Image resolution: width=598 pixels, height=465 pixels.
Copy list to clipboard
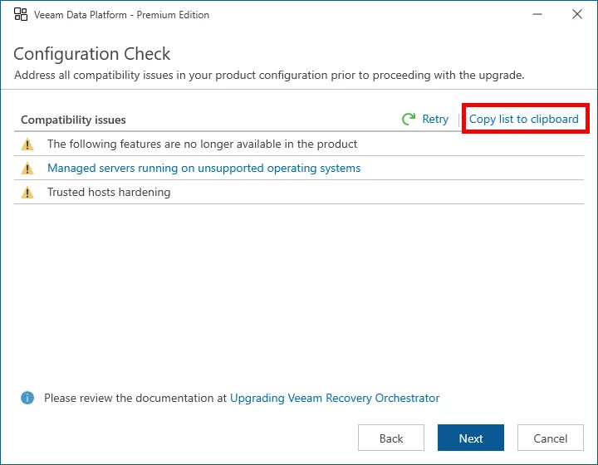click(524, 119)
